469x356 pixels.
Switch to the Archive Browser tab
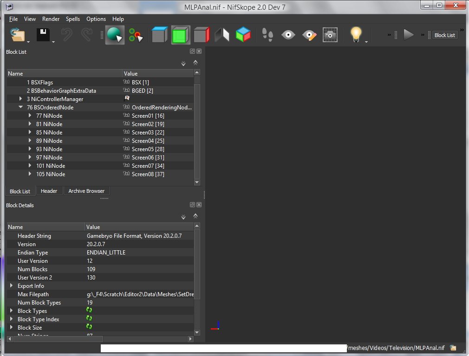point(86,191)
